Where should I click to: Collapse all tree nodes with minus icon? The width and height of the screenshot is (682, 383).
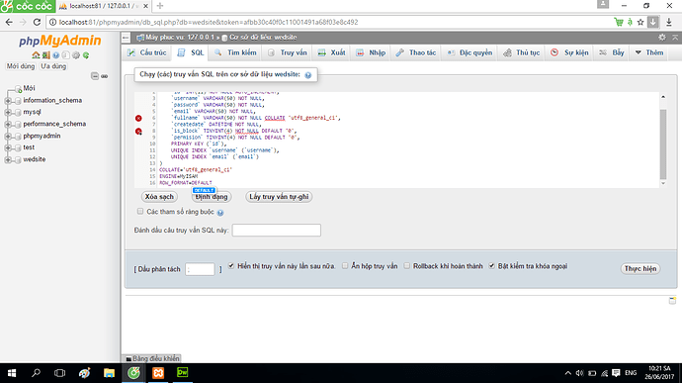94,76
